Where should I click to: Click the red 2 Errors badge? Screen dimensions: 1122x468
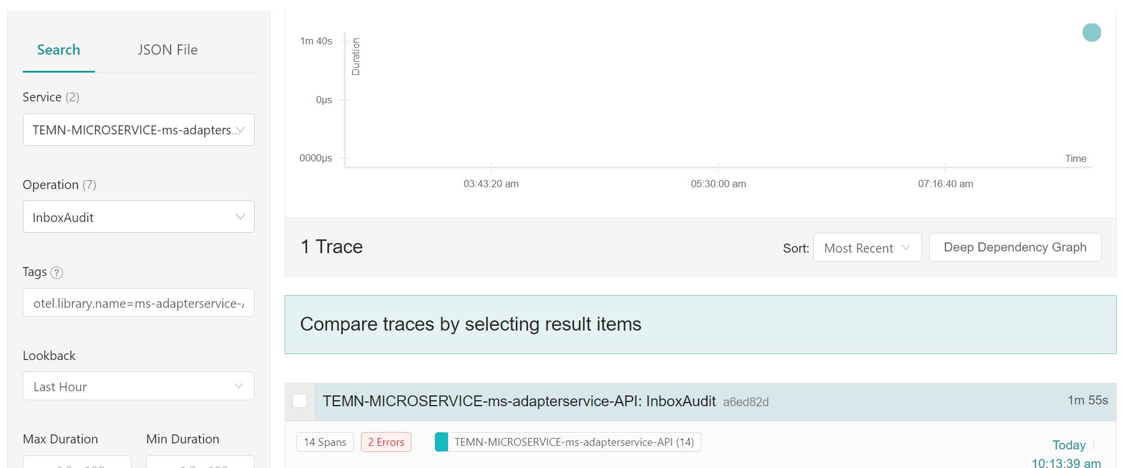[386, 442]
